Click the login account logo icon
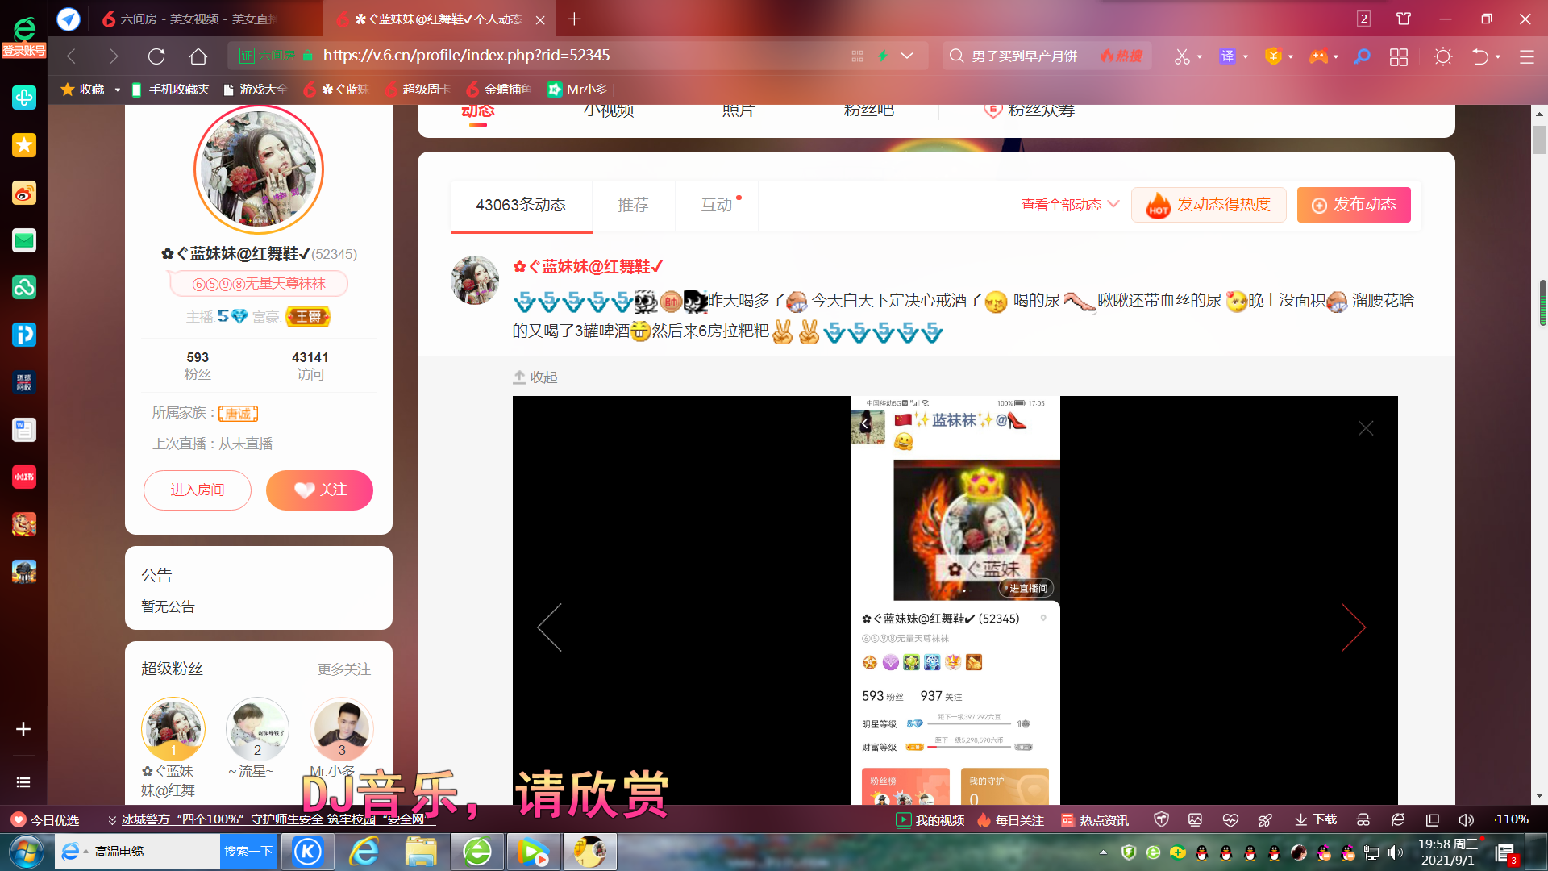Viewport: 1548px width, 871px height. 24,37
